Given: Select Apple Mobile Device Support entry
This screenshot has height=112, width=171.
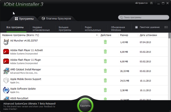Looking at the screenshot, I should tap(84, 80).
